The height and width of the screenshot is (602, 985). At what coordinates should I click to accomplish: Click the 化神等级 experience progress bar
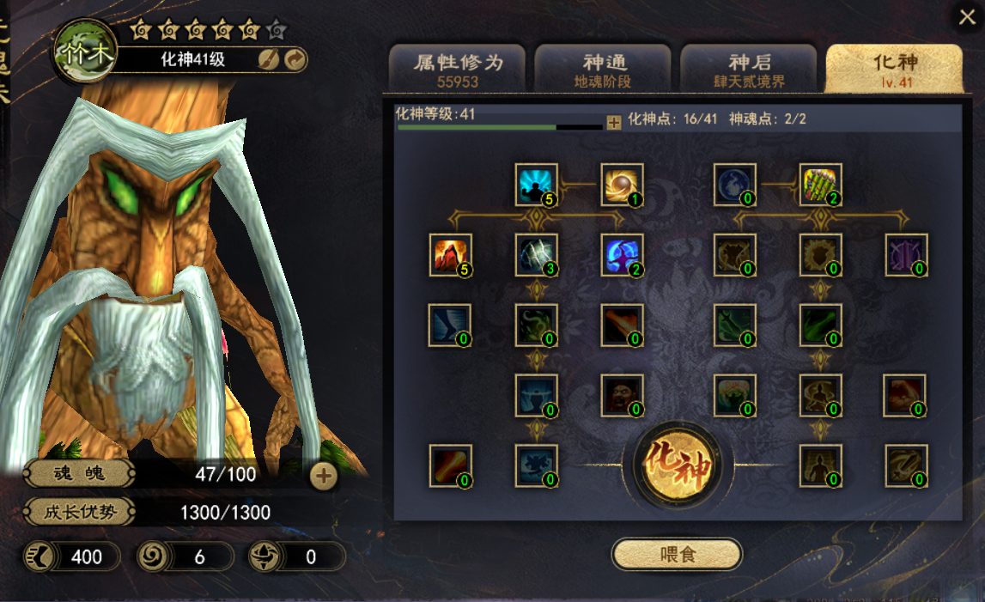[x=500, y=128]
